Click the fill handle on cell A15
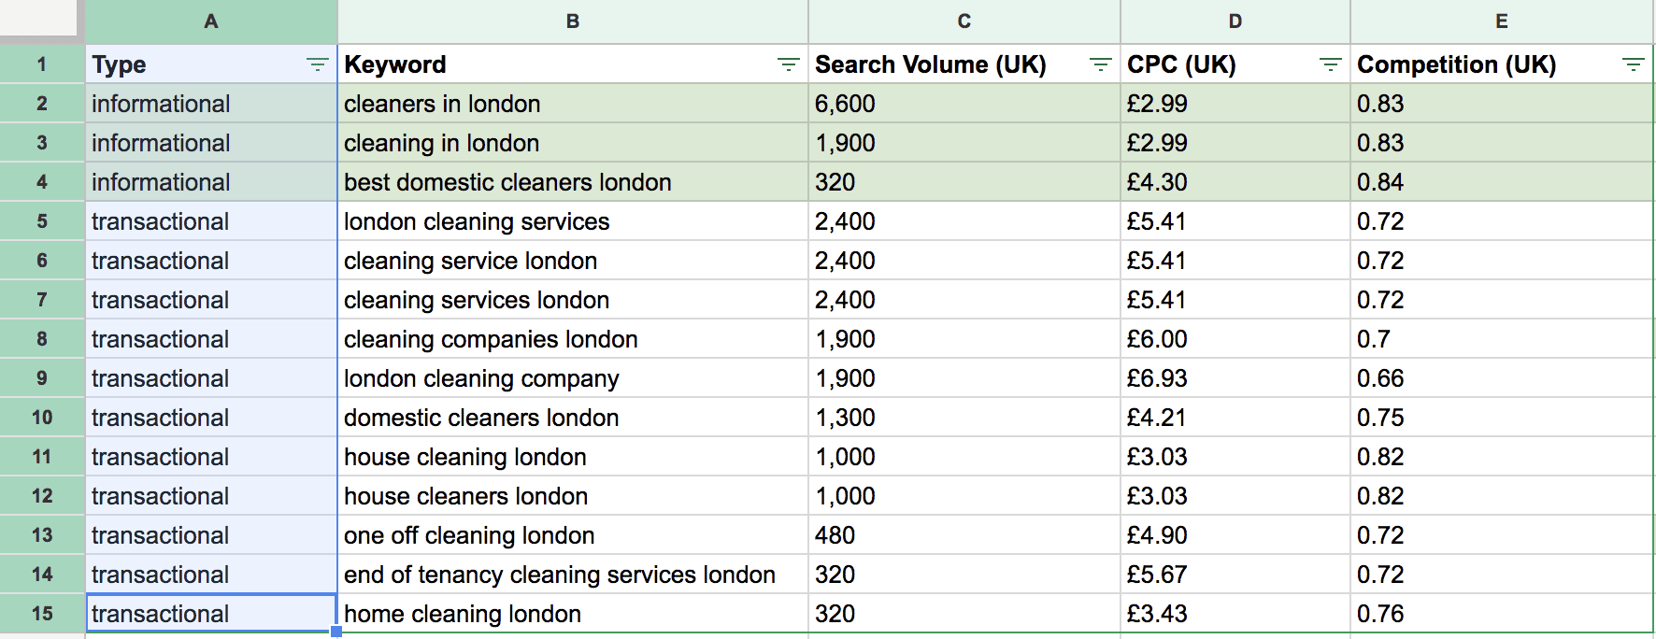The height and width of the screenshot is (639, 1656). [336, 632]
